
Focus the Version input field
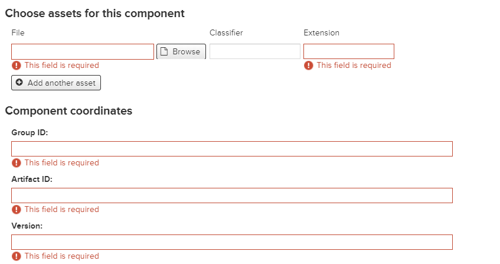232,242
